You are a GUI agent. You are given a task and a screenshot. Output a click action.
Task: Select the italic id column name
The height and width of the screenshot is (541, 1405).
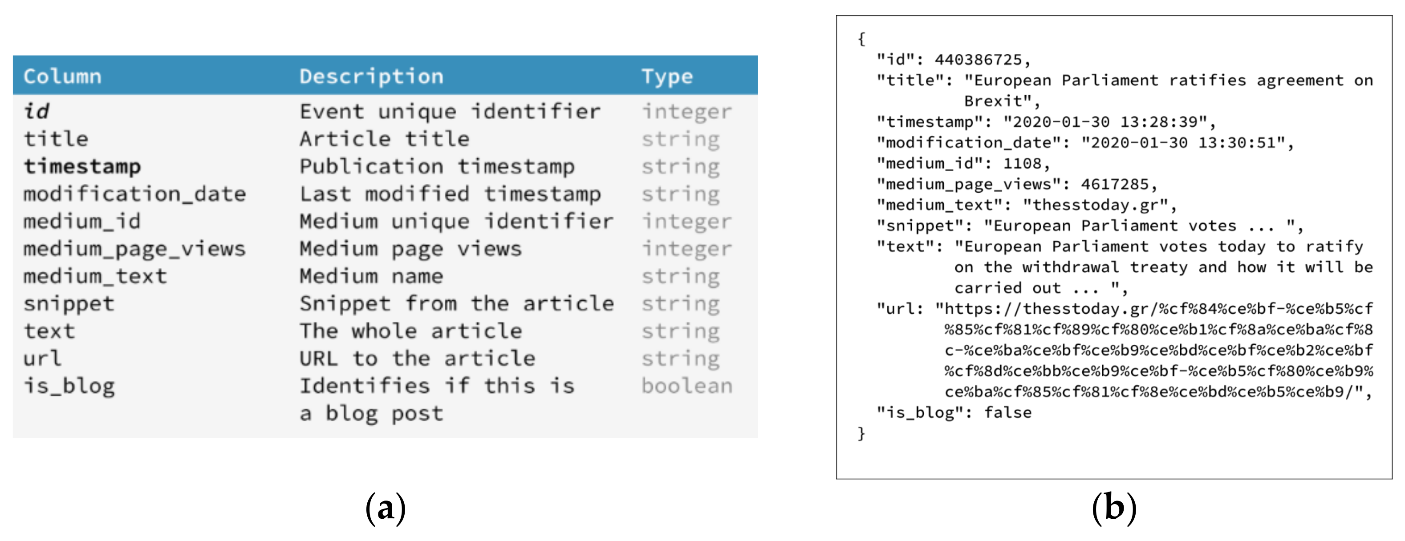[37, 111]
